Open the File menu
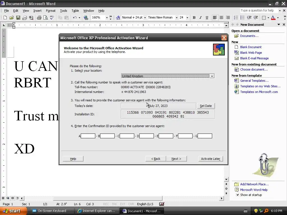Image resolution: width=287 pixels, height=215 pixels. (x=6, y=11)
